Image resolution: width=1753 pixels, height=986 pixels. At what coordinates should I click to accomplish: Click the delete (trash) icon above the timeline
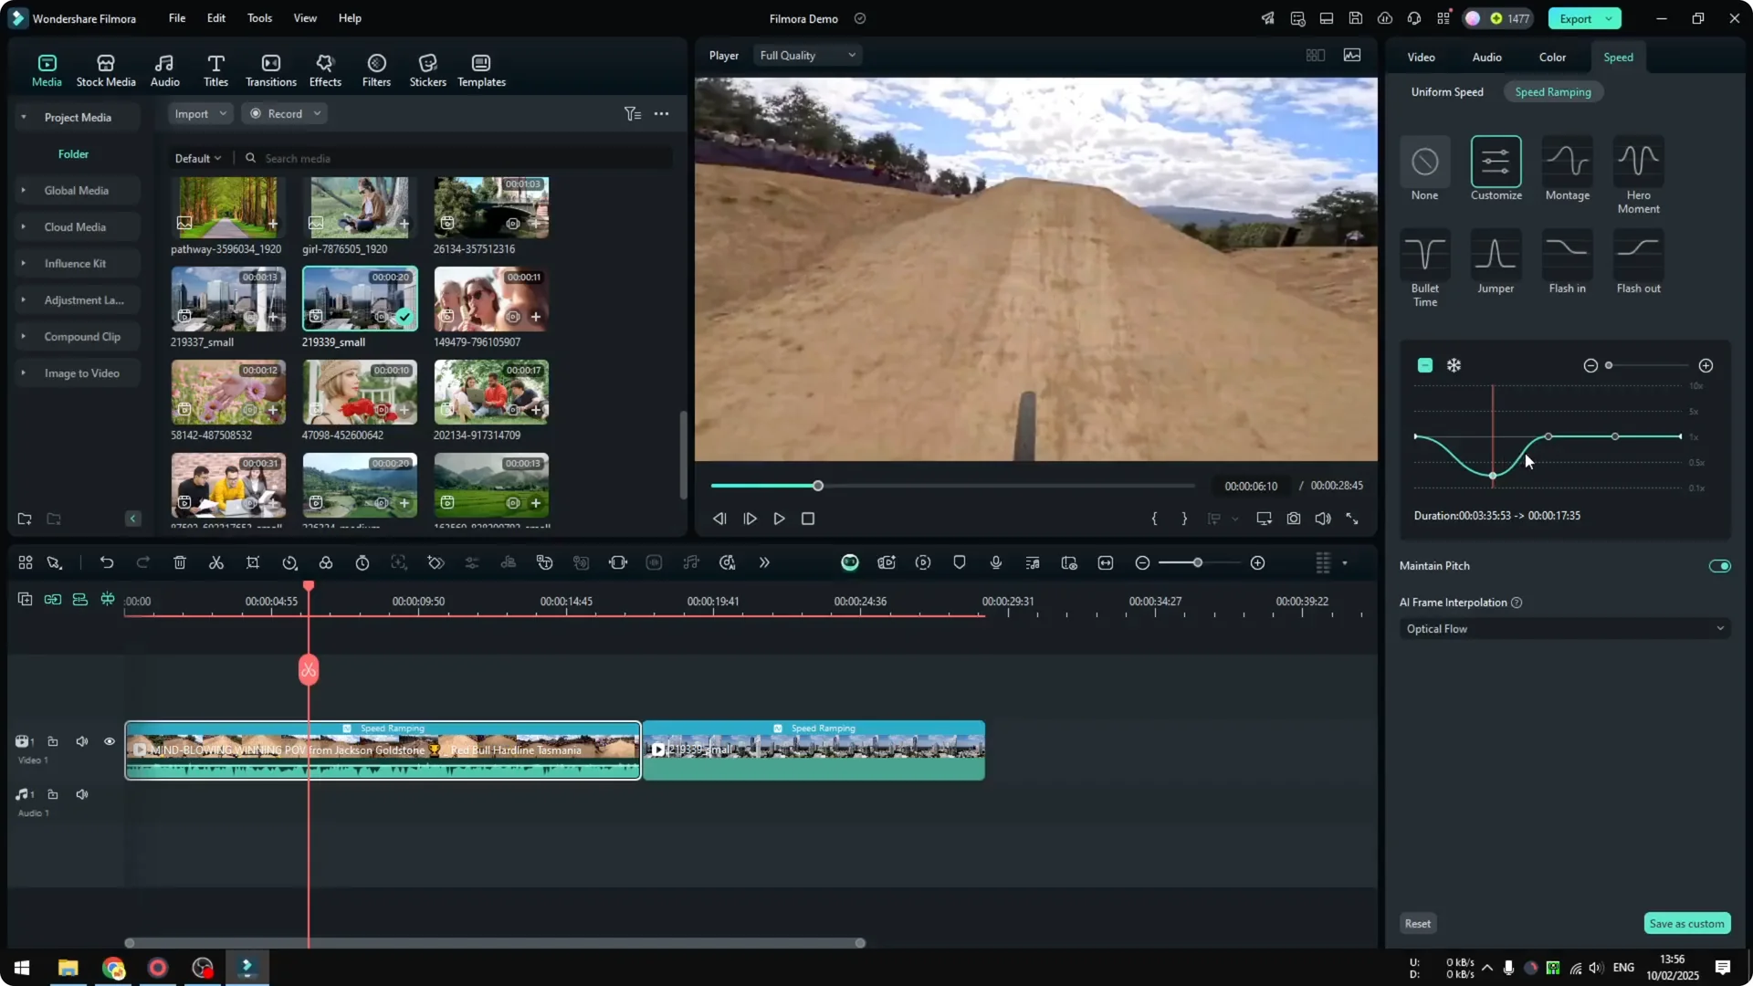coord(180,562)
